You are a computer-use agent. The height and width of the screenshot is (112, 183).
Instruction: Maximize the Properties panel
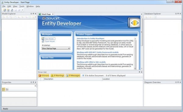31,82
